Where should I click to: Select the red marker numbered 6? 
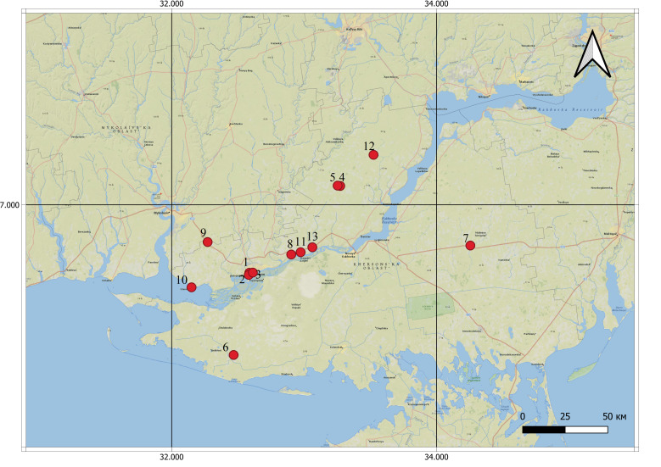coord(233,355)
